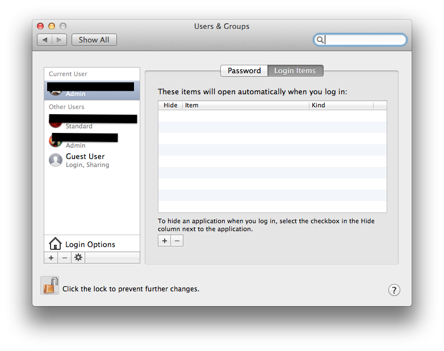Select the Guest User avatar icon
Image resolution: width=444 pixels, height=351 pixels.
56,160
